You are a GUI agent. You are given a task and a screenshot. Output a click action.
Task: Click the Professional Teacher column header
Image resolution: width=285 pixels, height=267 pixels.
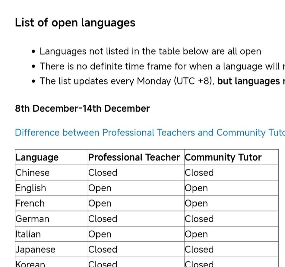[136, 157]
